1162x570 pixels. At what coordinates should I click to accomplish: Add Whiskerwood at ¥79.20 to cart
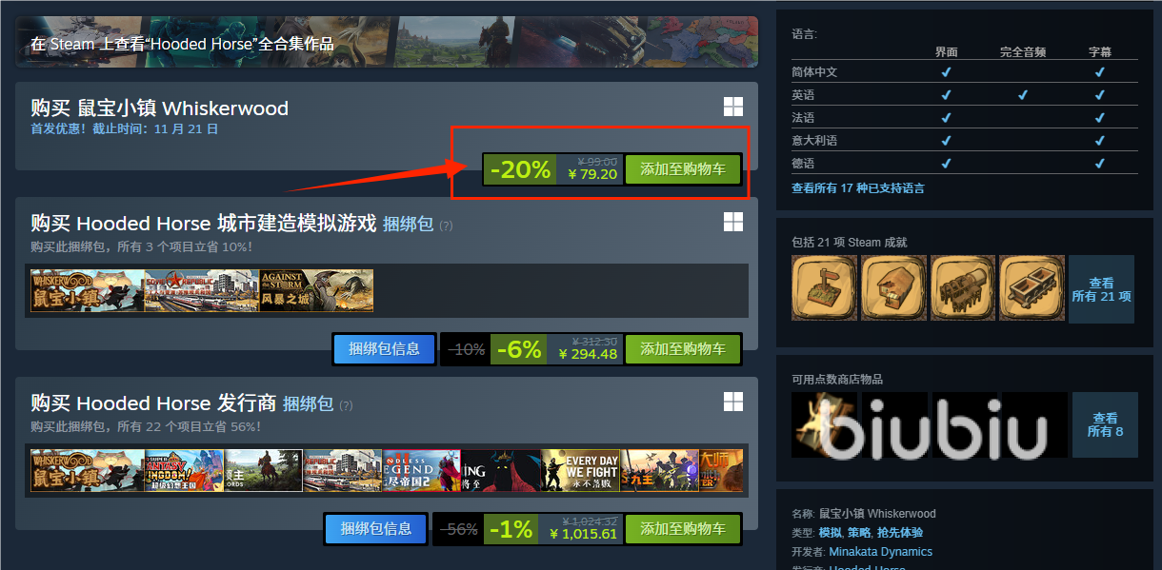click(683, 169)
